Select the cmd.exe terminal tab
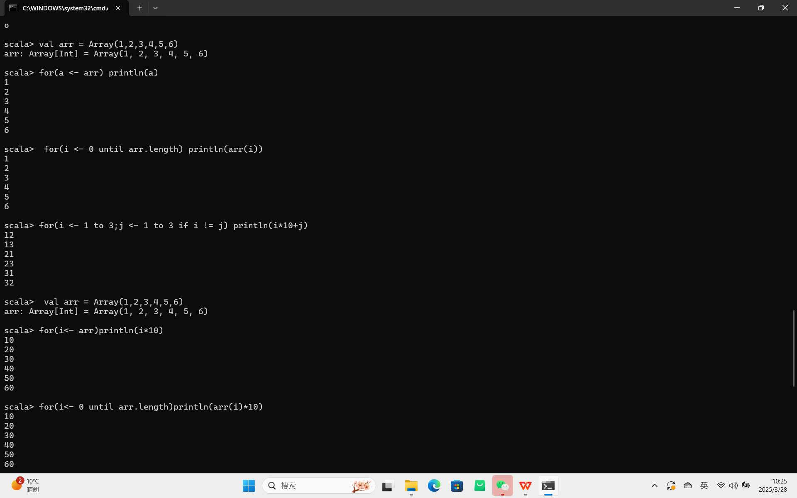797x498 pixels. pyautogui.click(x=62, y=8)
